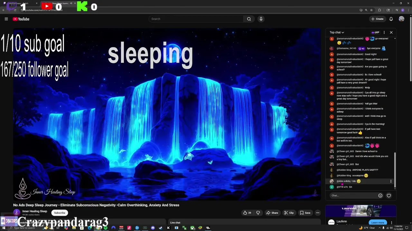Save video to playlist
The width and height of the screenshot is (412, 231).
(305, 213)
